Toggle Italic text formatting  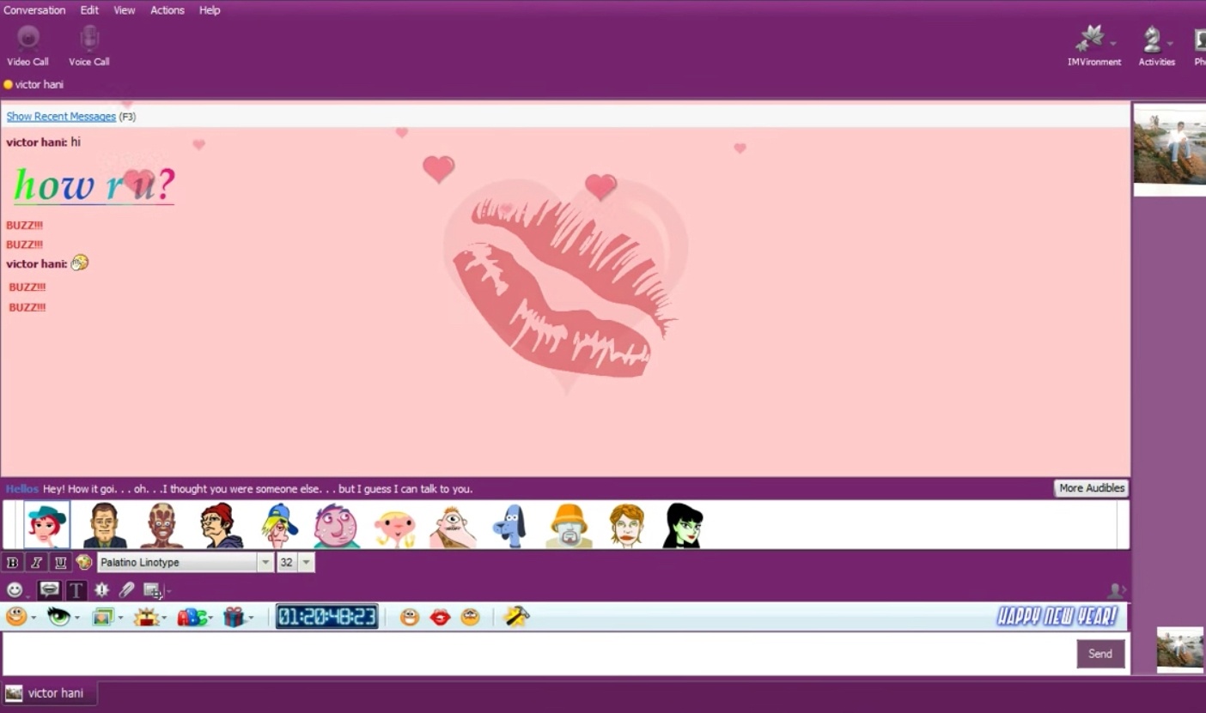[37, 563]
